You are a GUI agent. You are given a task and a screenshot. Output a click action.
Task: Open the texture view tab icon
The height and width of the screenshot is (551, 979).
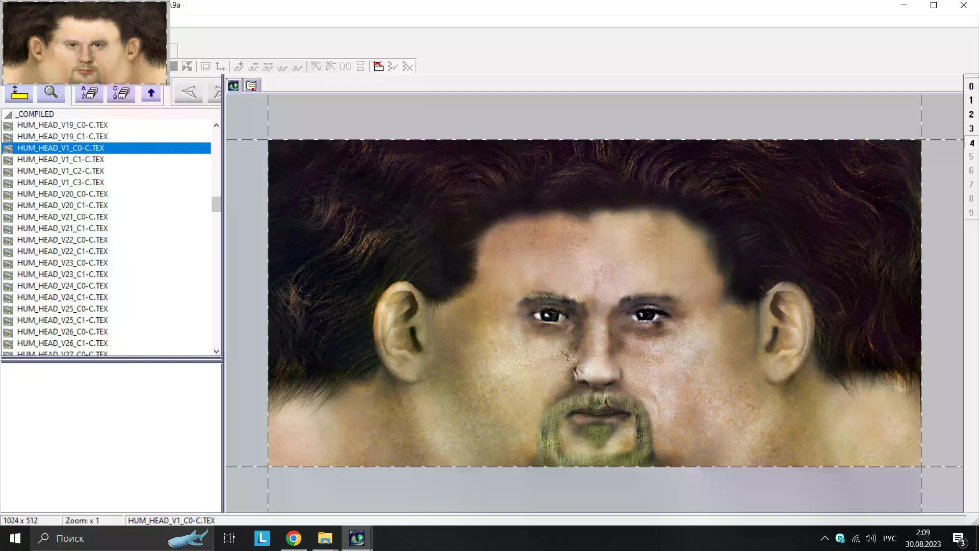coord(234,86)
